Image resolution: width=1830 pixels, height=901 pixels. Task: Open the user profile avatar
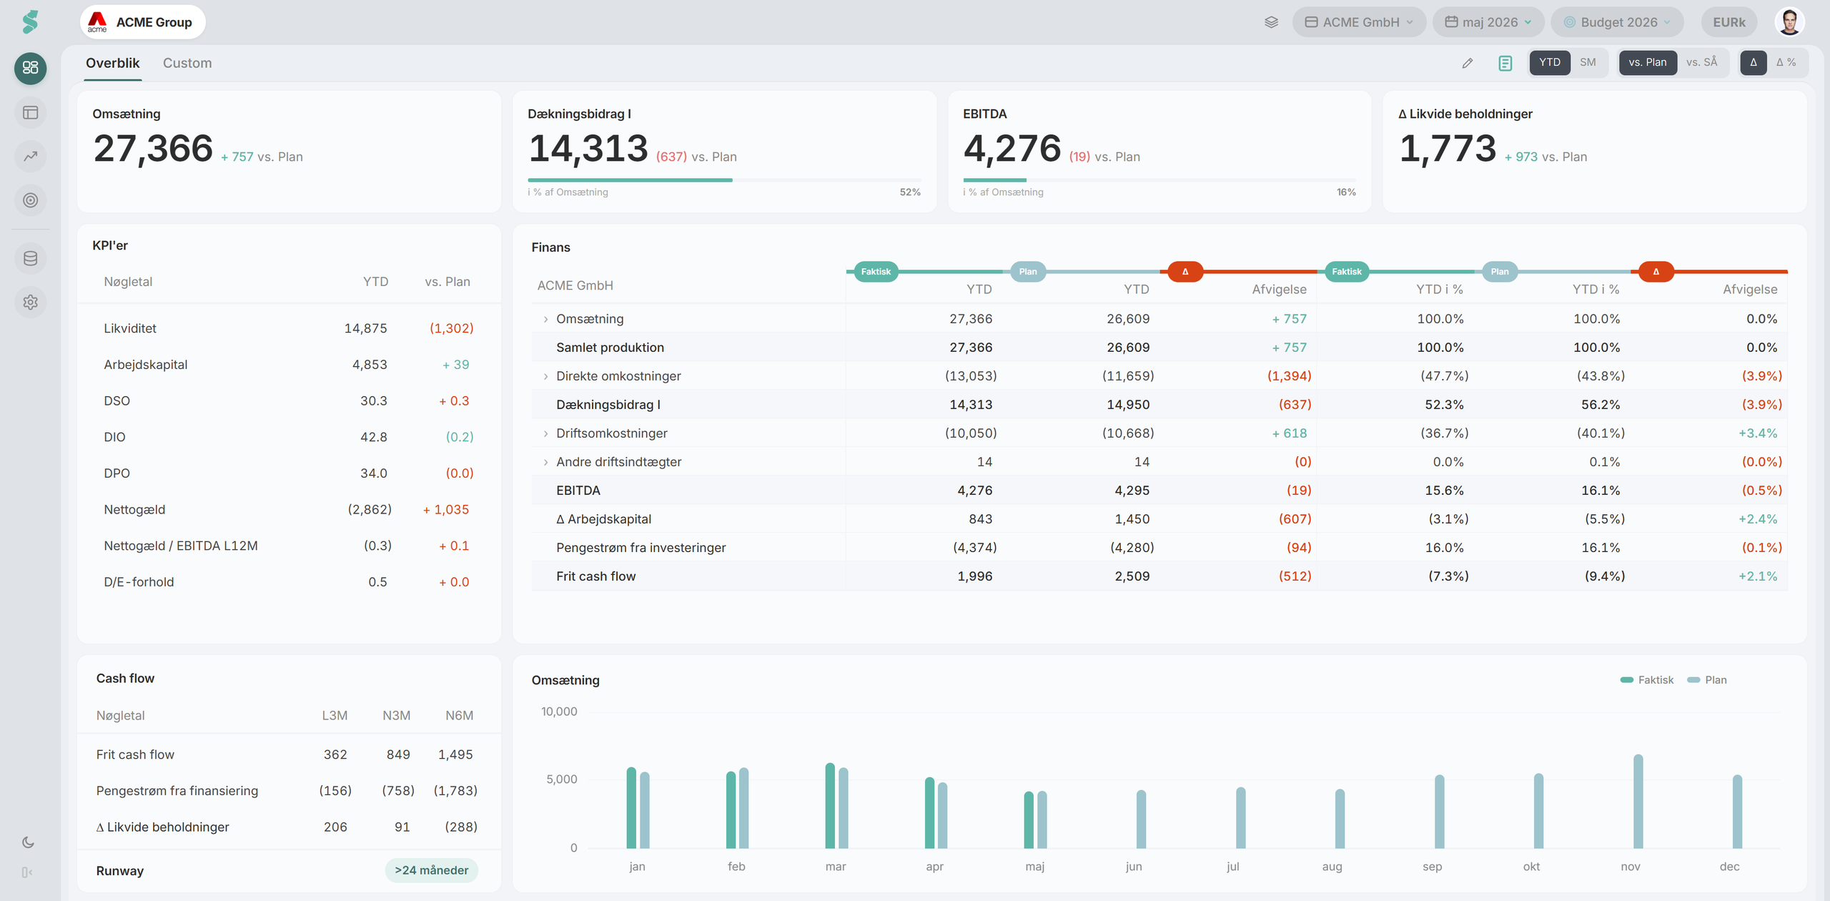1789,22
